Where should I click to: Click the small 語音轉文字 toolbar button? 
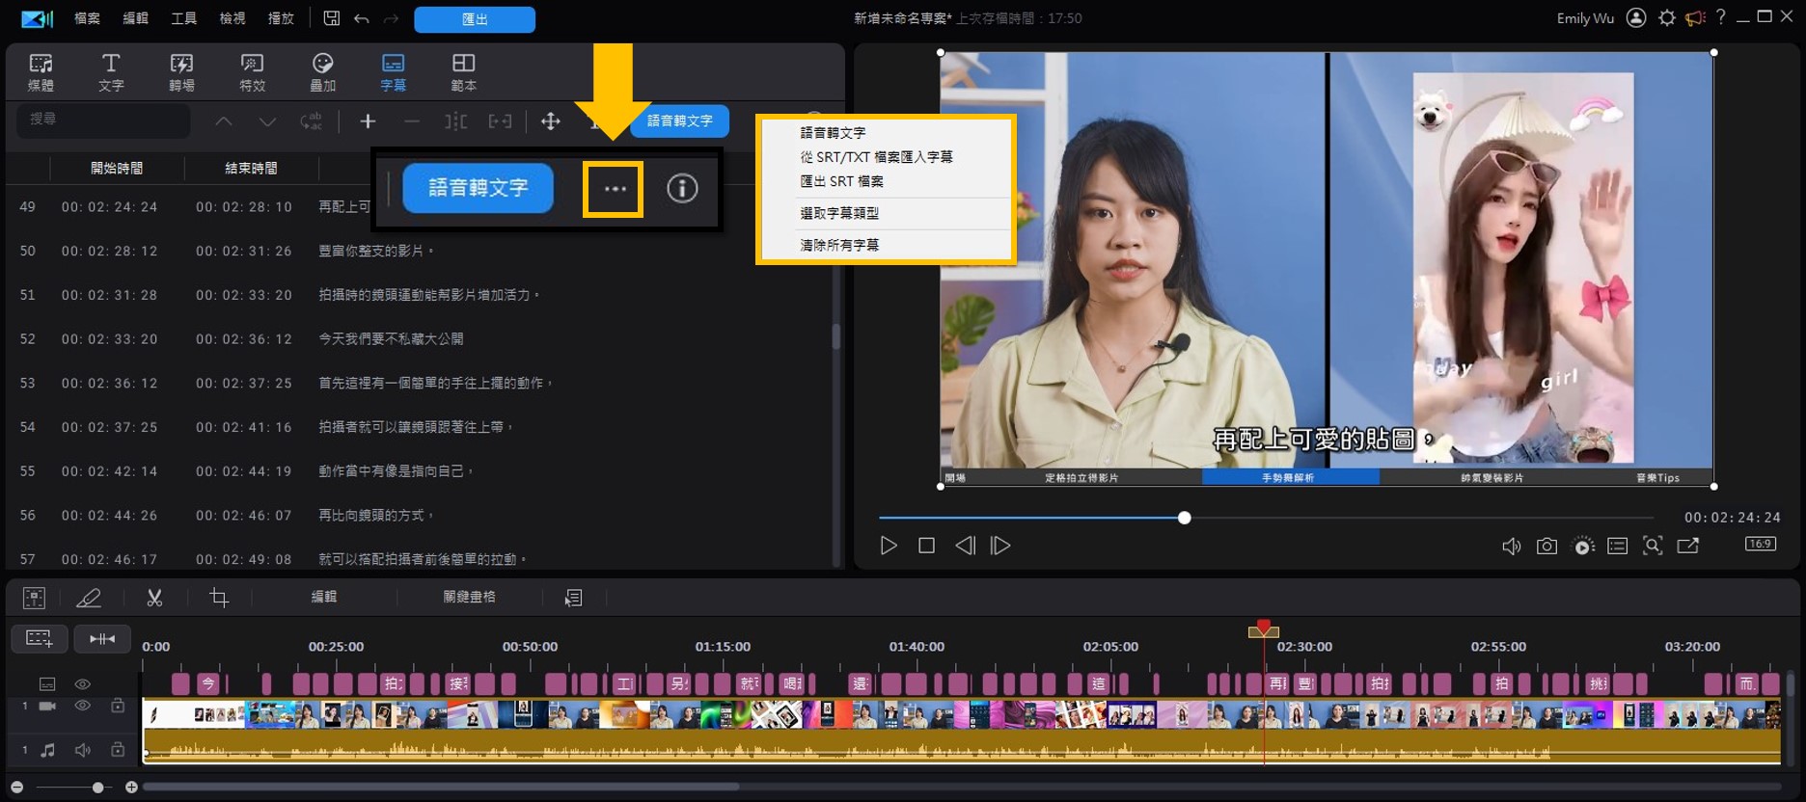[679, 120]
